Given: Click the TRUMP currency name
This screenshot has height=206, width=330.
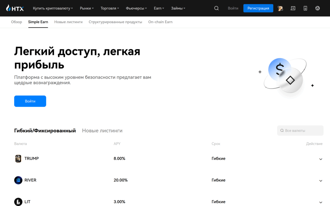Looking at the screenshot, I should (x=32, y=158).
